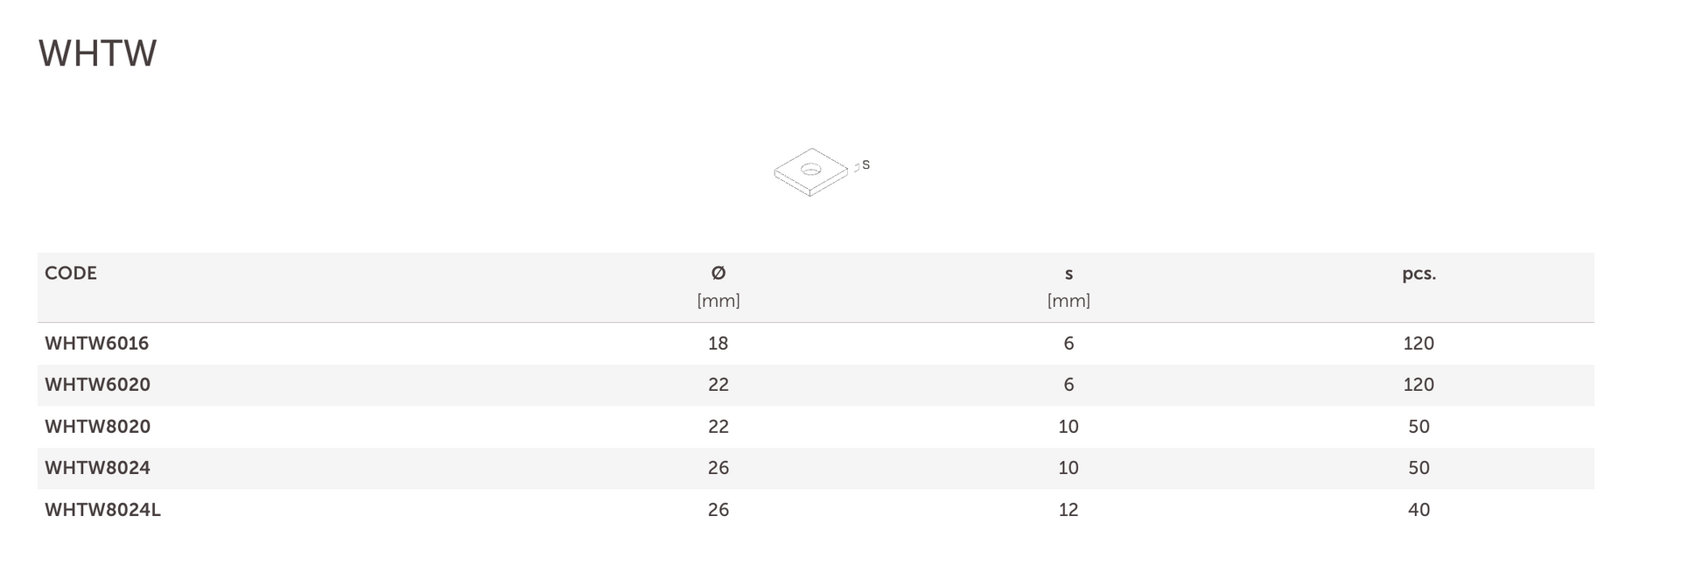Click the pcs. column header
Screen dimensions: 1703x579
[1419, 274]
